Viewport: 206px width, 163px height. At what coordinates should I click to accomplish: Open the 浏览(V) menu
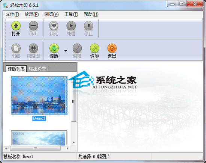click(x=51, y=14)
